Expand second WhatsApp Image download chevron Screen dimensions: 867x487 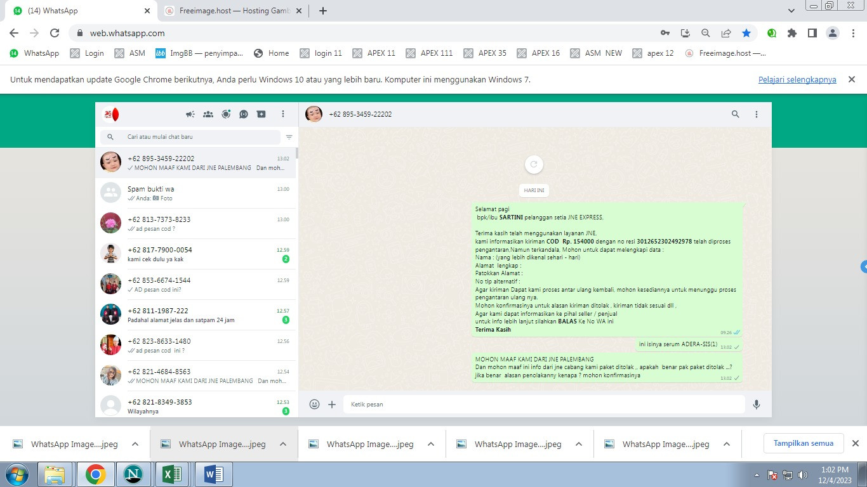pos(283,444)
